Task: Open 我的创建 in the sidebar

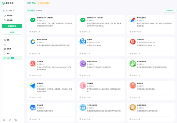Action: coord(12,16)
